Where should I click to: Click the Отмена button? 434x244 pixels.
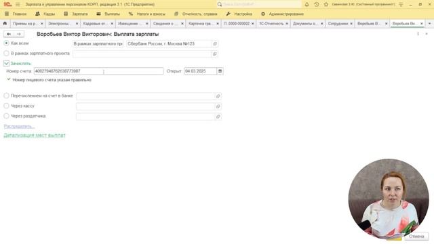[416, 237]
